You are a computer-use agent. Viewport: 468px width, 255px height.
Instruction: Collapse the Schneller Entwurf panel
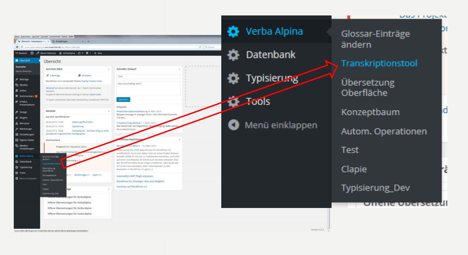pos(179,69)
